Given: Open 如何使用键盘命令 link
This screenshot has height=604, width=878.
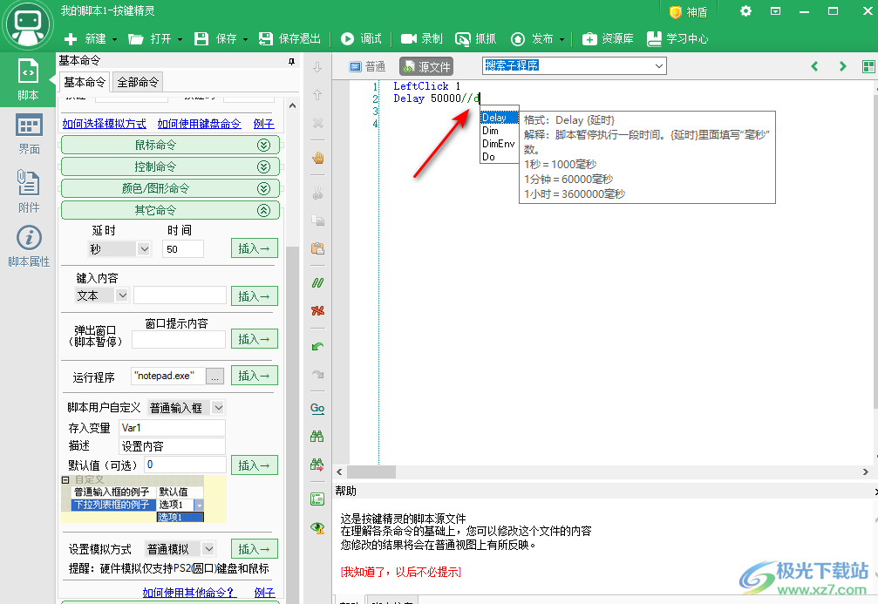Looking at the screenshot, I should coord(200,124).
